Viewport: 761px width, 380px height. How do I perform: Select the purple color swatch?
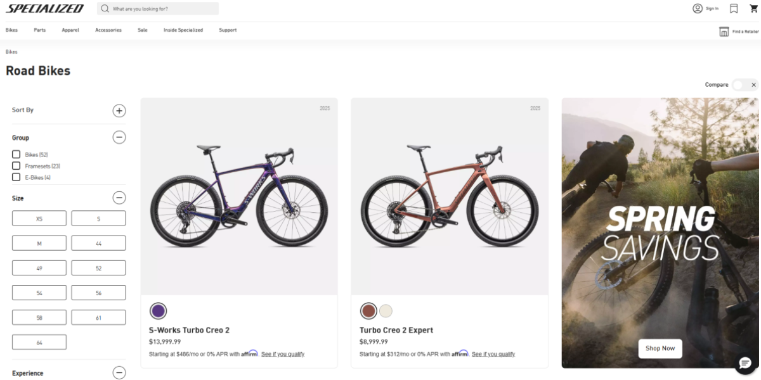[158, 311]
